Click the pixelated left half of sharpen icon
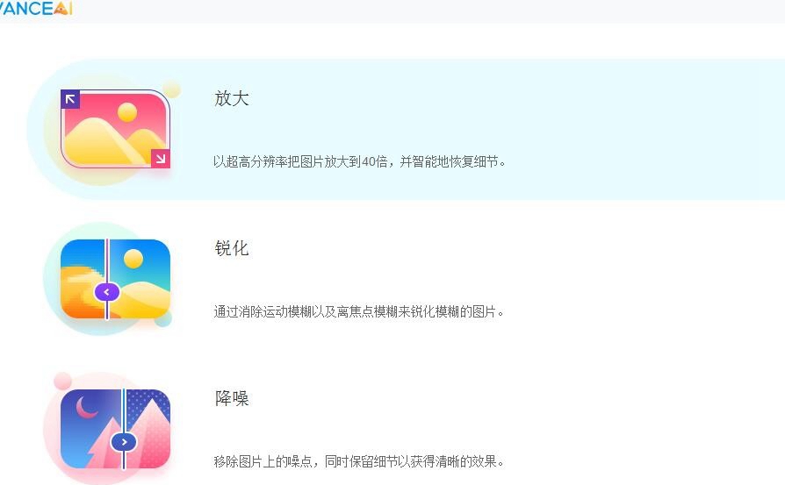Screen dimensions: 785x485 pyautogui.click(x=83, y=279)
